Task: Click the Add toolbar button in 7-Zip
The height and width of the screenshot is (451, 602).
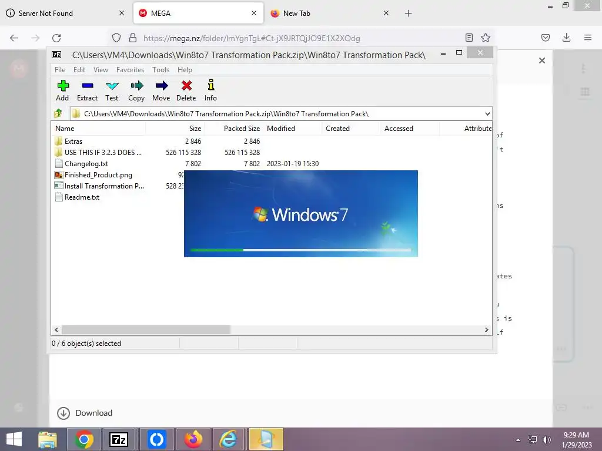Action: click(62, 90)
